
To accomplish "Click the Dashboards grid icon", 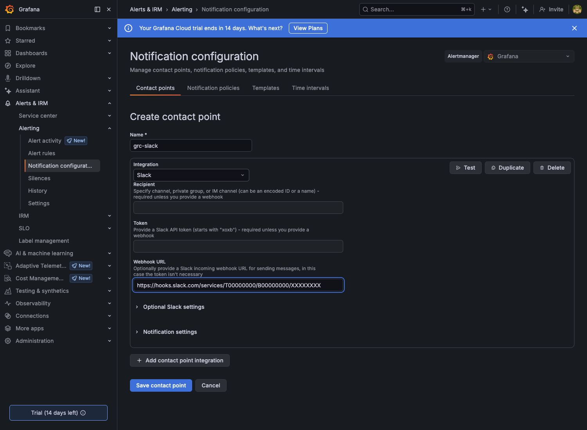I will [8, 53].
